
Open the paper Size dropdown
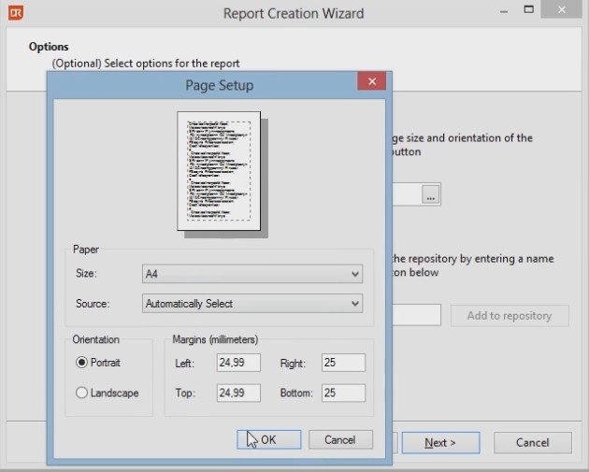click(251, 274)
